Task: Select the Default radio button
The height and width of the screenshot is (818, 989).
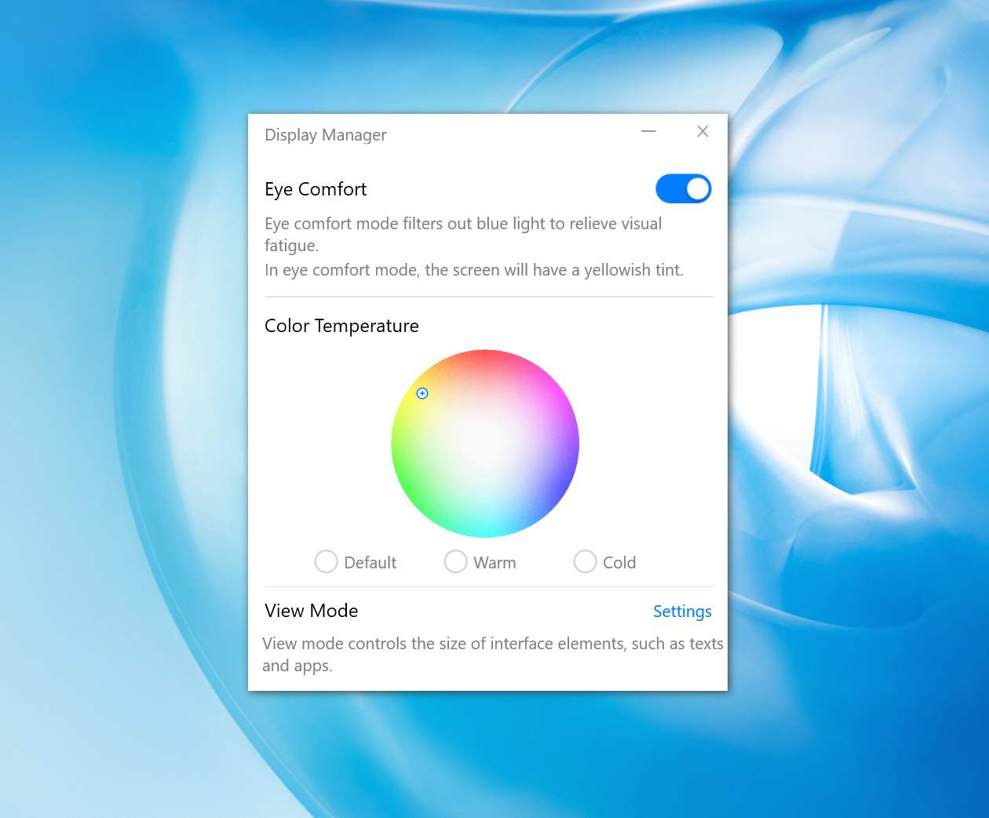Action: [327, 562]
